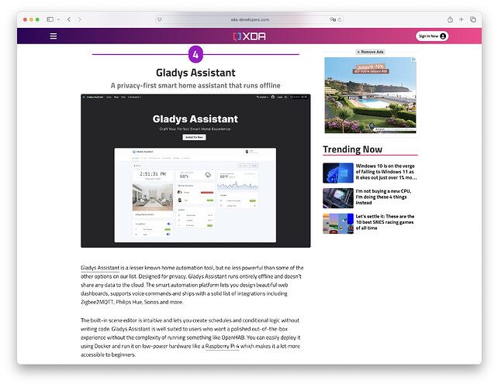Click Remove Ads above the advertisement
This screenshot has width=498, height=387.
[369, 52]
